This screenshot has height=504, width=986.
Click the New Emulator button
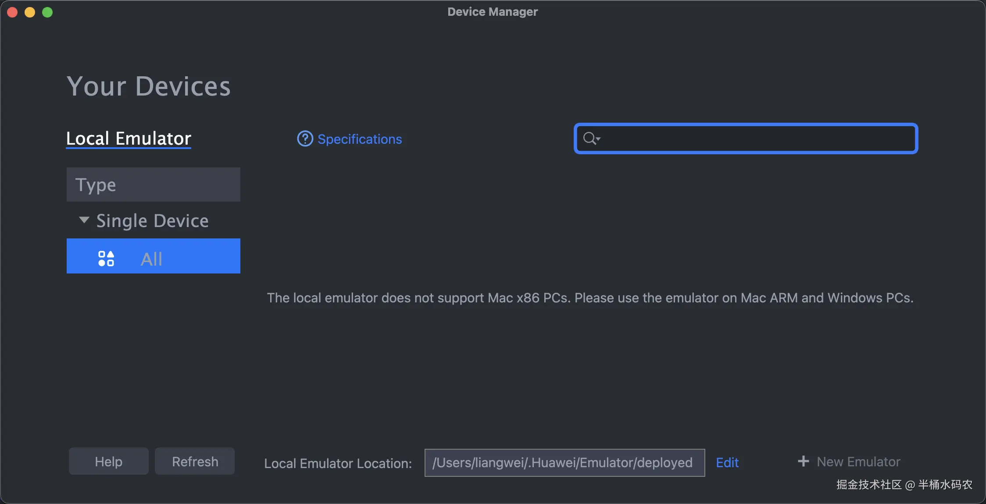858,461
